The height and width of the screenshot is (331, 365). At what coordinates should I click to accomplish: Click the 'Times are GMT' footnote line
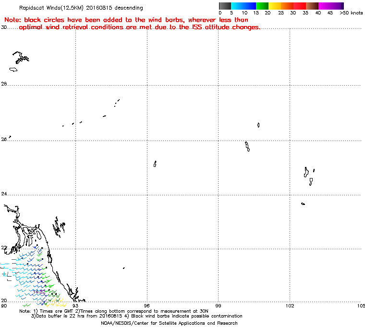click(114, 311)
